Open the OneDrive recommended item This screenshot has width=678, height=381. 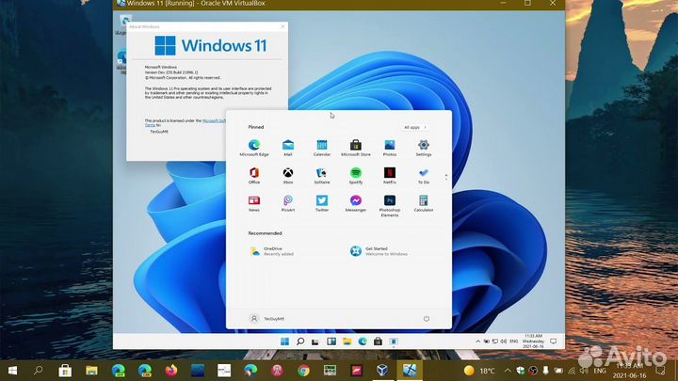(x=272, y=251)
